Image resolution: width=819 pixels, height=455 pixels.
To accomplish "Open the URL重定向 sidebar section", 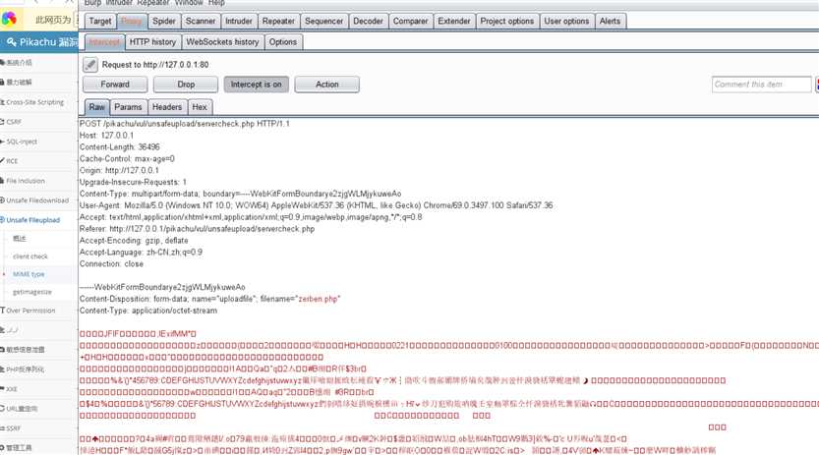I will coord(22,409).
